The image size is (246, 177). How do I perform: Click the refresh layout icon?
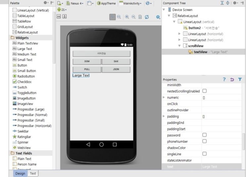(147, 17)
